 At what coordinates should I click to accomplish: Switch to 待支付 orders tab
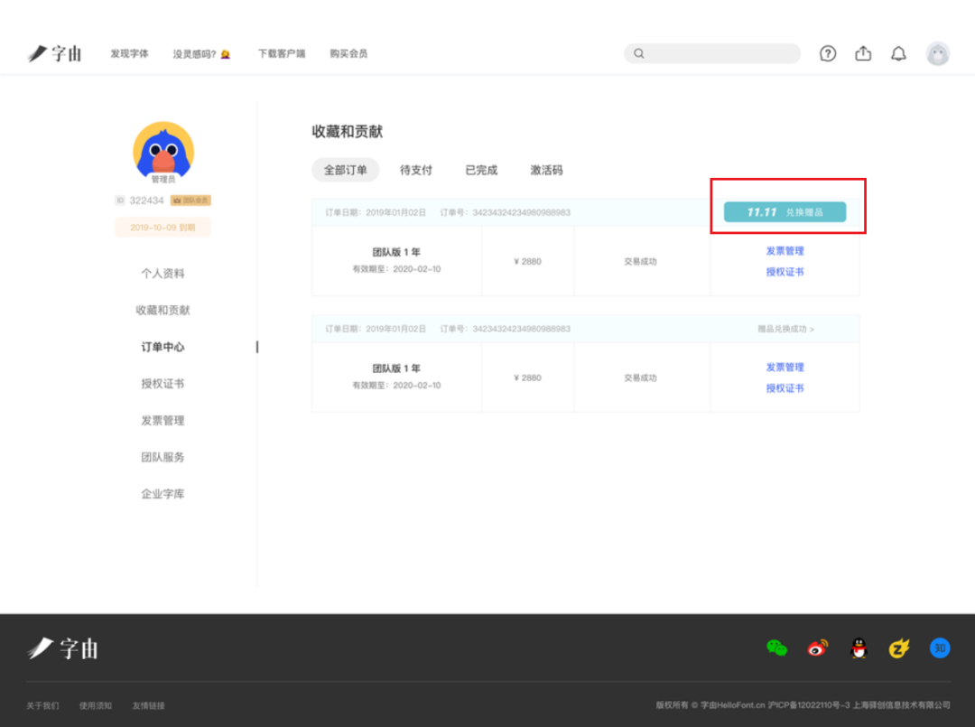pos(416,170)
